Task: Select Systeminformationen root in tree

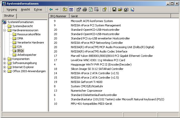Action: 21,22
